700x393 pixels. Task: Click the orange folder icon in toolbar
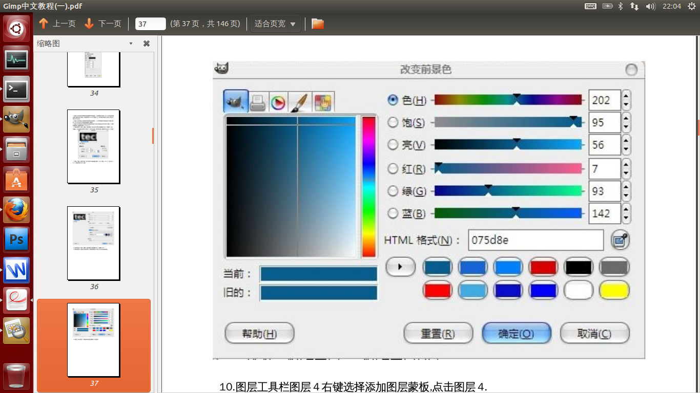[x=318, y=24]
